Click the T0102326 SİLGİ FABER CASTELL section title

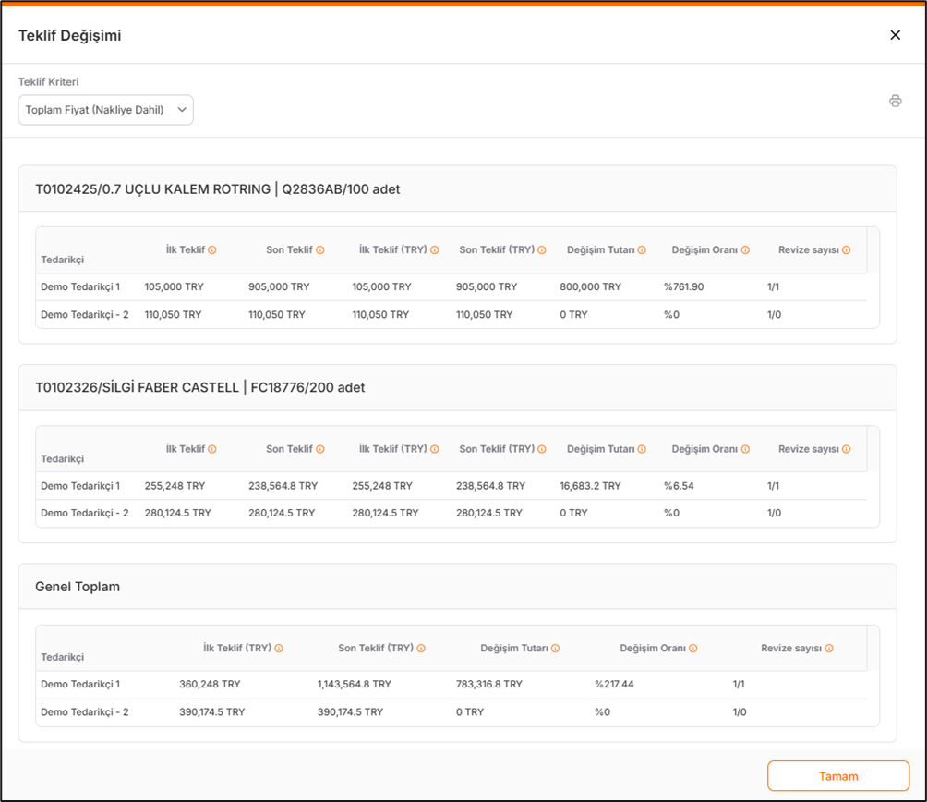(x=199, y=388)
